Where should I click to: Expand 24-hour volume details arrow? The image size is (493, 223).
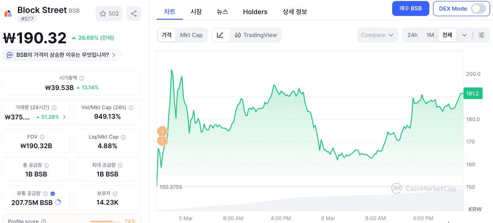click(x=64, y=117)
